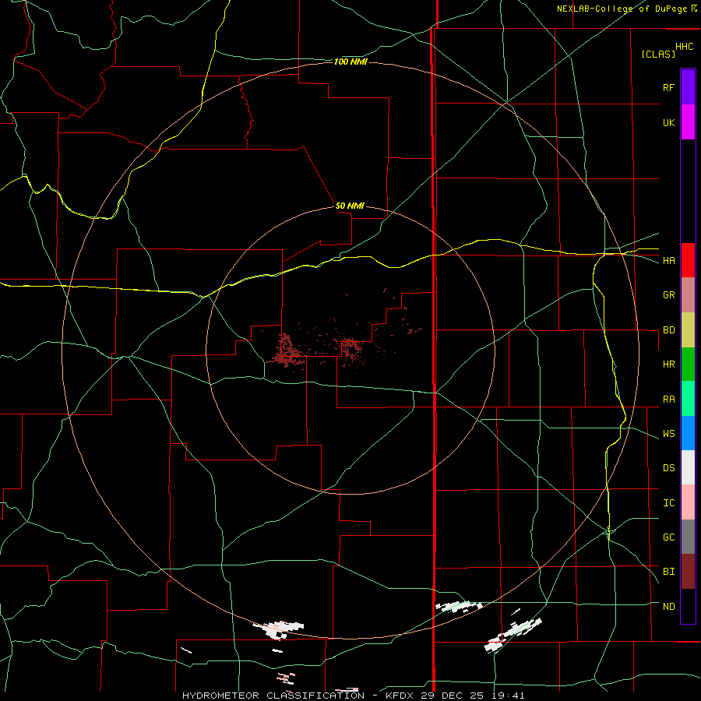Click the GC gray legend swatch

(x=688, y=537)
